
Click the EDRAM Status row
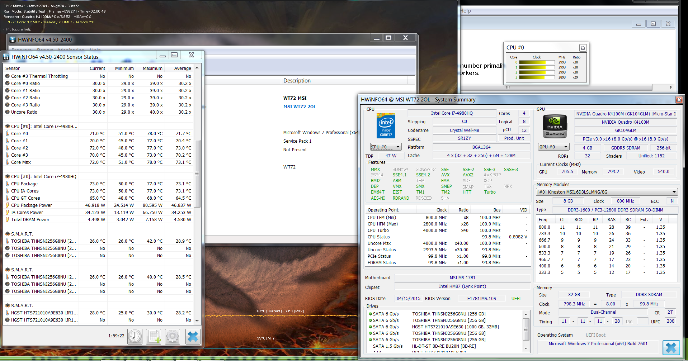click(448, 262)
